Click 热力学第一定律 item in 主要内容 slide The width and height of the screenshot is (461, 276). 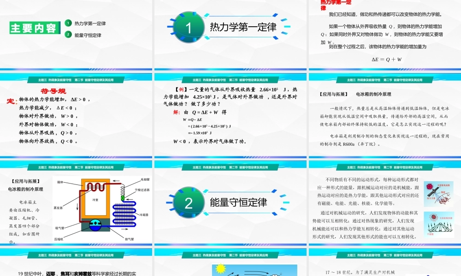pos(90,23)
